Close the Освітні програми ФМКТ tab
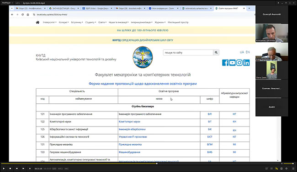Image resolution: width=297 pixels, height=172 pixels. point(244,8)
